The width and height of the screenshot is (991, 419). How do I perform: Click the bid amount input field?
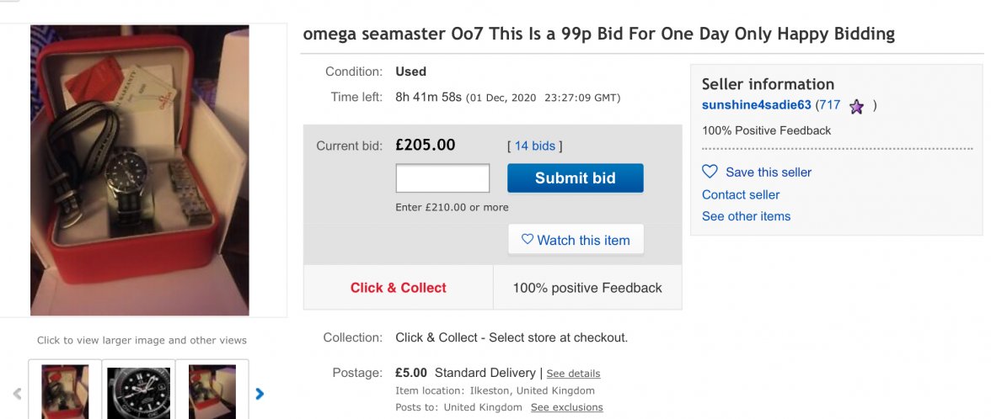coord(442,178)
